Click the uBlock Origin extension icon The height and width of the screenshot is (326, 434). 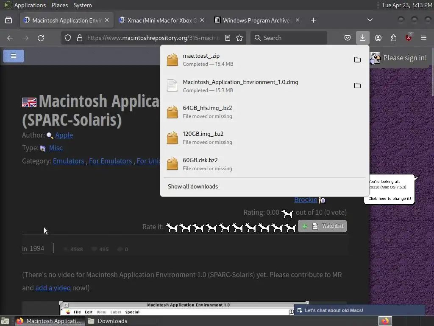[409, 37]
